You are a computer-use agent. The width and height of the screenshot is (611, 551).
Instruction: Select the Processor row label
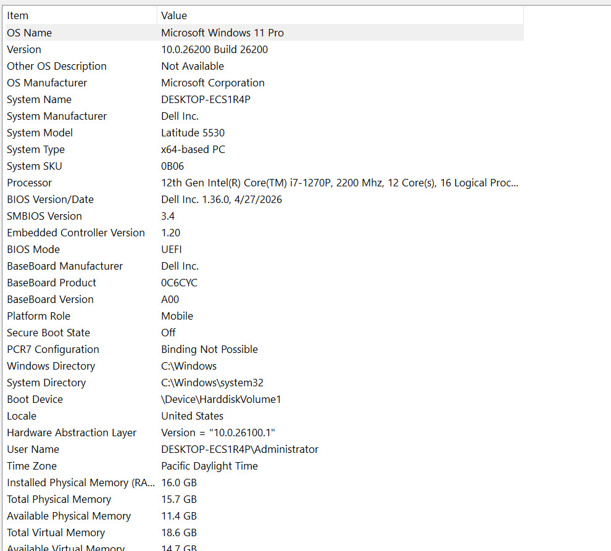29,183
